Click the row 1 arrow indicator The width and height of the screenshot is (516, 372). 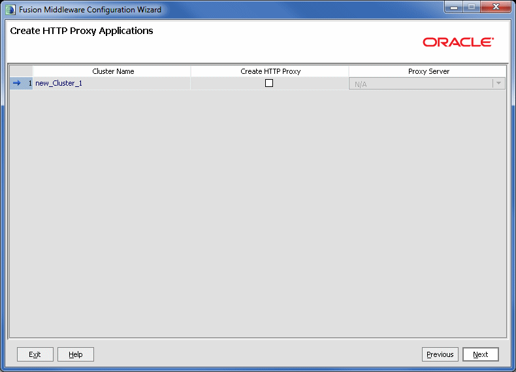[x=16, y=83]
